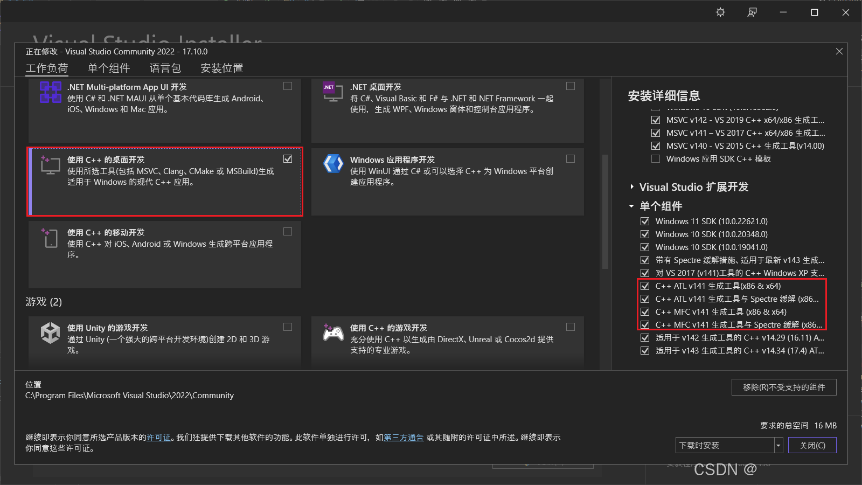Click the workloads list vertical scrollbar
Image resolution: width=862 pixels, height=485 pixels.
(605, 212)
